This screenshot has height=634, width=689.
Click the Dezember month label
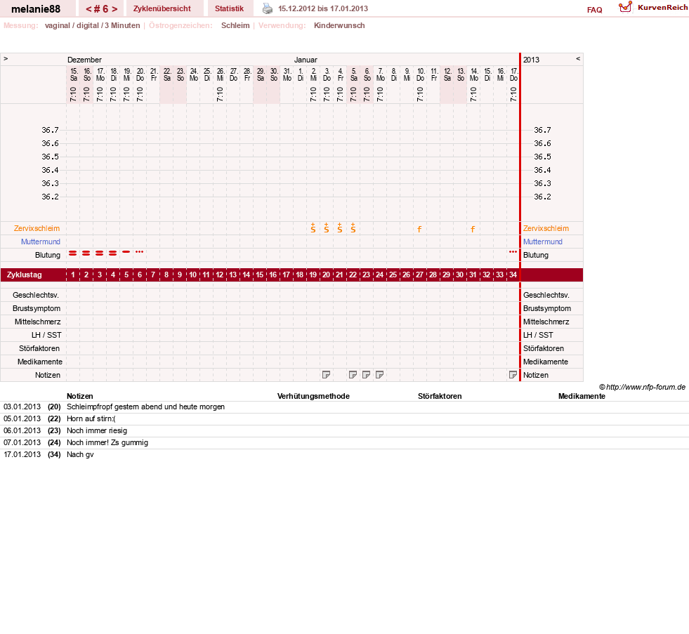click(x=84, y=60)
